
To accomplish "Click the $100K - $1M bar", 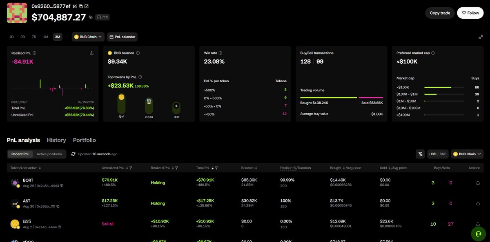I will click(444, 94).
